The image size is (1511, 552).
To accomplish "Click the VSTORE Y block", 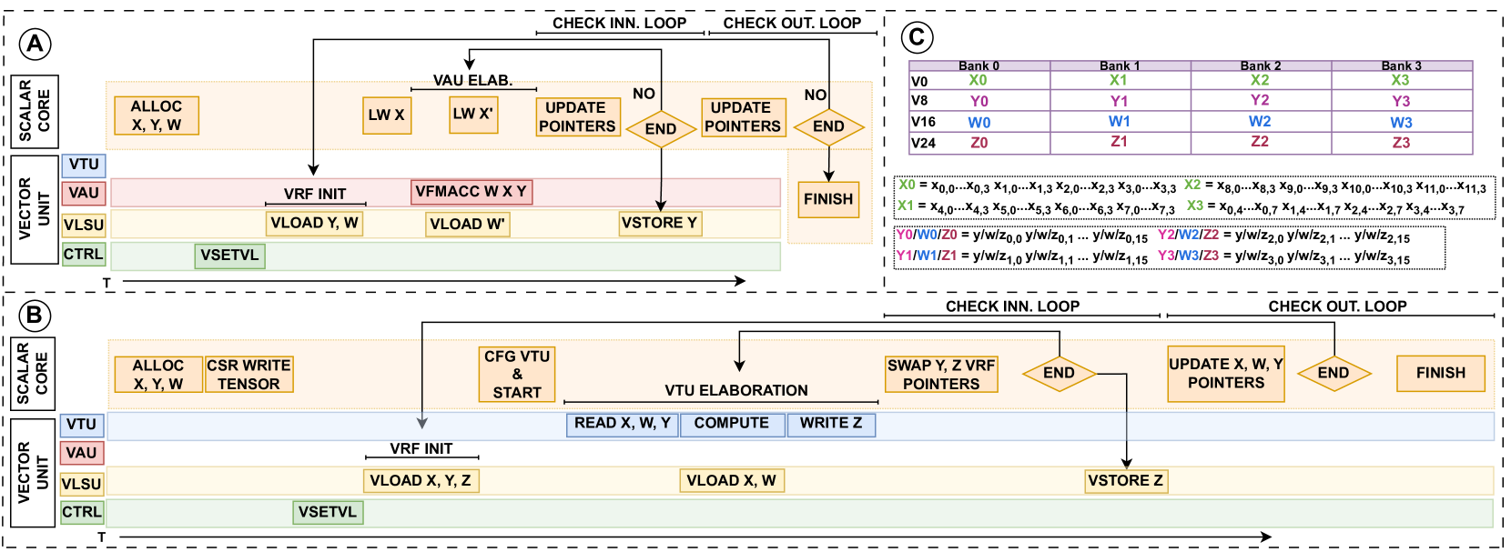I will [659, 224].
